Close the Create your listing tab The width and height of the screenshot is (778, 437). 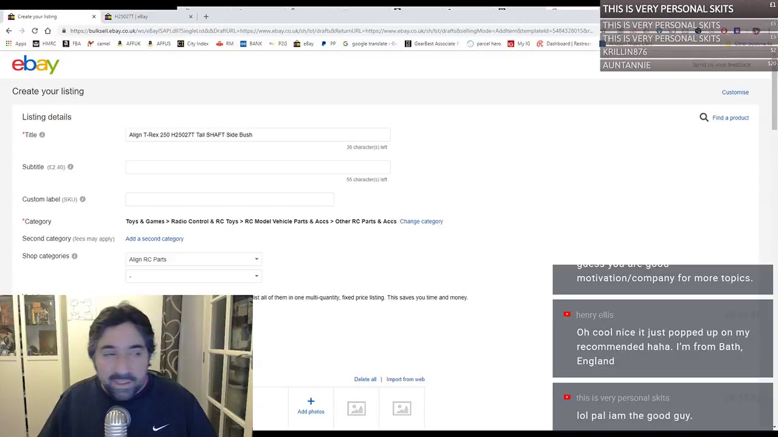(94, 16)
